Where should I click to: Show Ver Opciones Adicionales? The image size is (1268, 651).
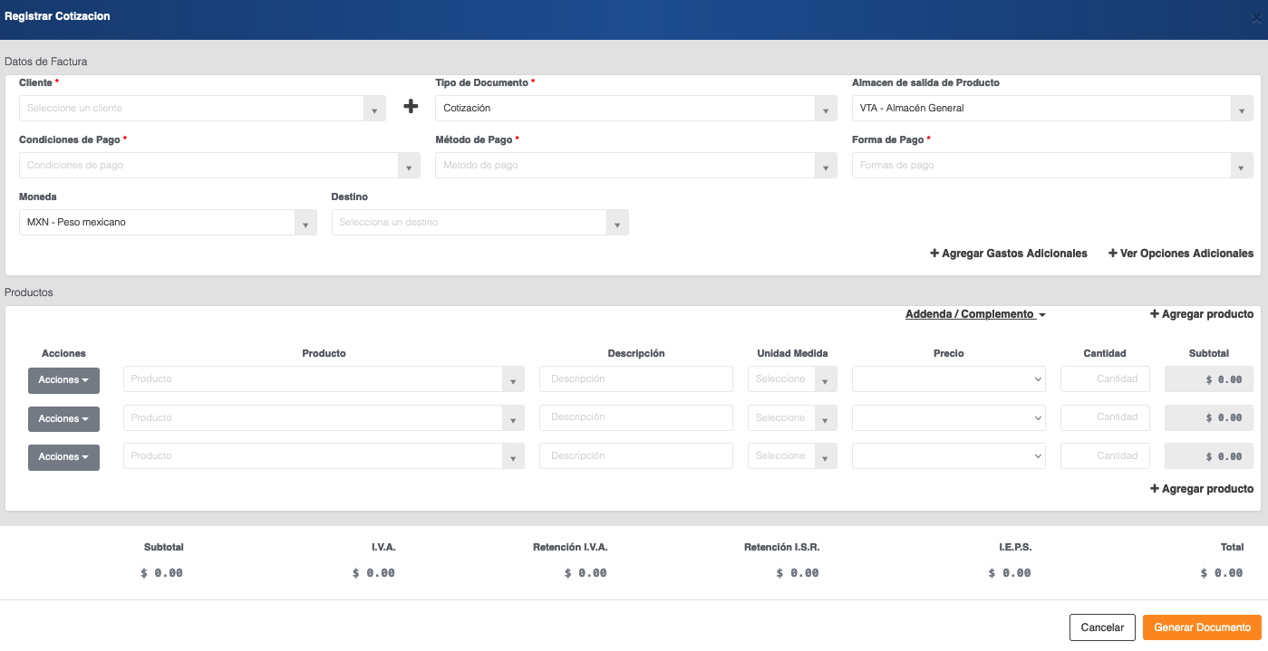click(x=1180, y=254)
